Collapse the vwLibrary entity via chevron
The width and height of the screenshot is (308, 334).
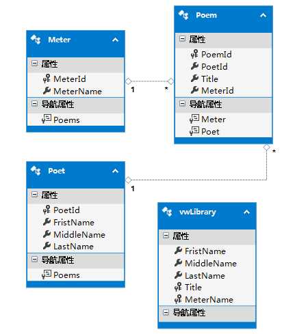[x=246, y=212]
